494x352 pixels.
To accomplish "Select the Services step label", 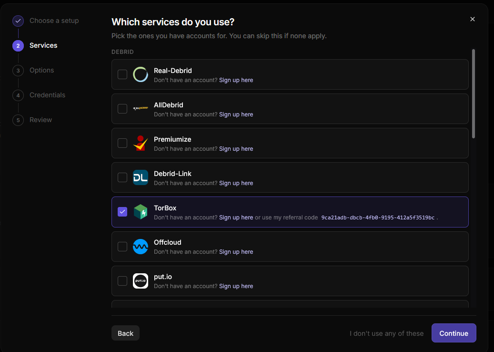I will pyautogui.click(x=43, y=45).
